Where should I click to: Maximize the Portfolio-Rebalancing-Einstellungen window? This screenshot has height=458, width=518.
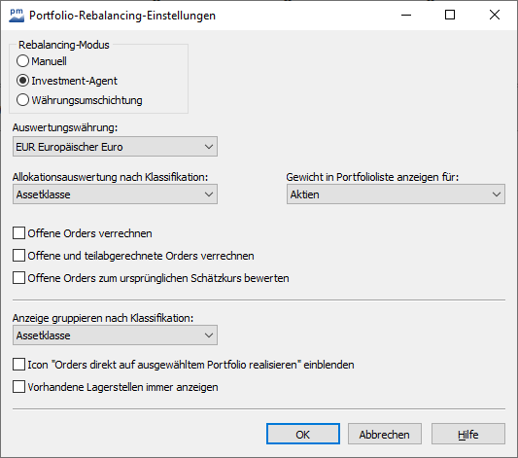[x=450, y=15]
